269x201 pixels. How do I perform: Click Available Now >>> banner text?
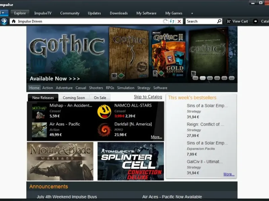click(x=55, y=79)
